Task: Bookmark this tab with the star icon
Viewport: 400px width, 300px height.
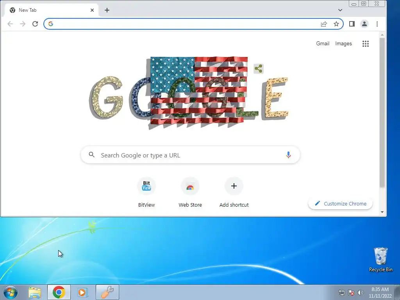Action: (x=336, y=24)
